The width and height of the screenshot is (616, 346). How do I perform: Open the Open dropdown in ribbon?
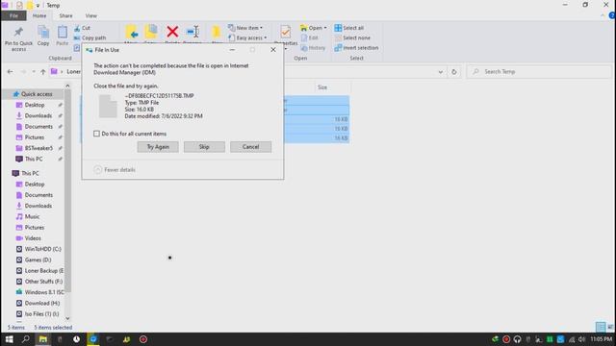coord(314,28)
